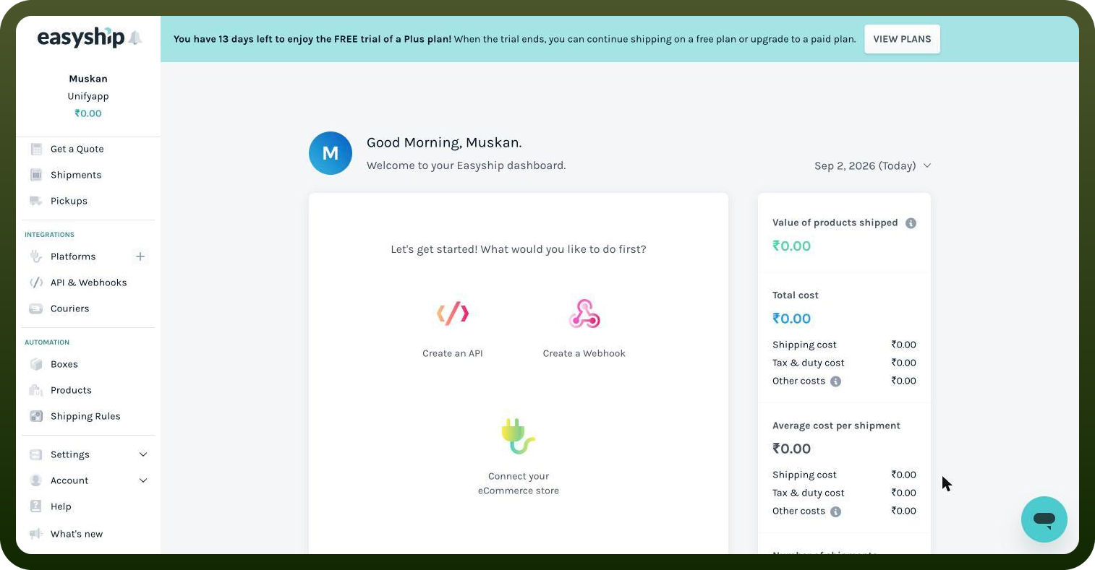Open notifications bell next to the logo
Screen dimensions: 1095x570
135,38
